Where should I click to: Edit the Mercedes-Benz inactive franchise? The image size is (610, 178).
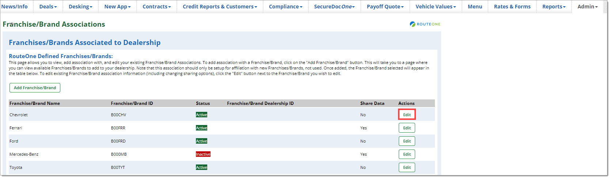coord(407,154)
